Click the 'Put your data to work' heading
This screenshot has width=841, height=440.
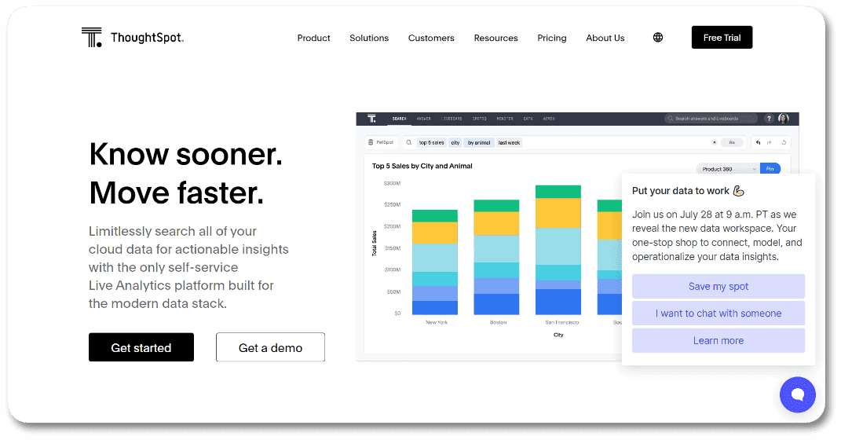click(681, 191)
